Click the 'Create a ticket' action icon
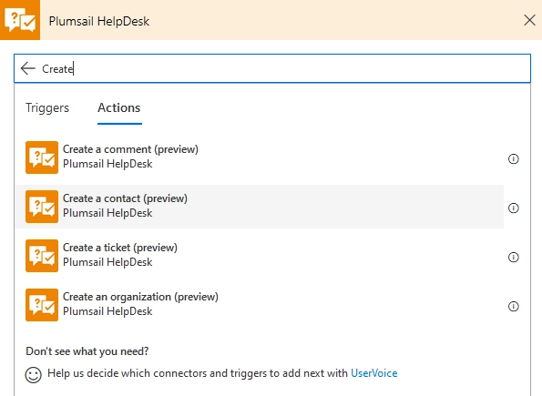Image resolution: width=542 pixels, height=396 pixels. coord(42,256)
